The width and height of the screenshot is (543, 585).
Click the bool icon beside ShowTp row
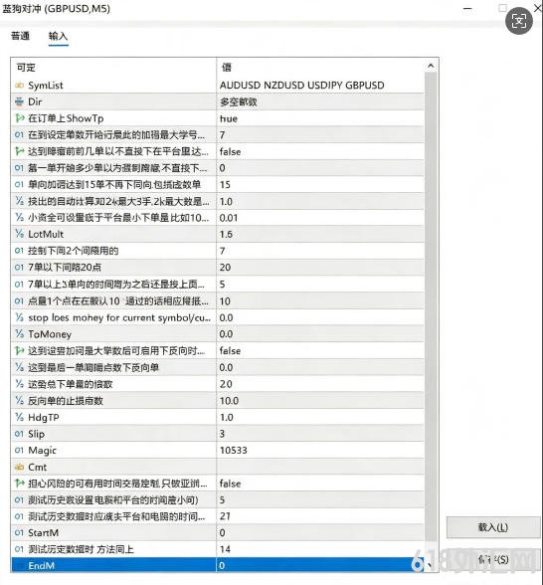coord(19,118)
